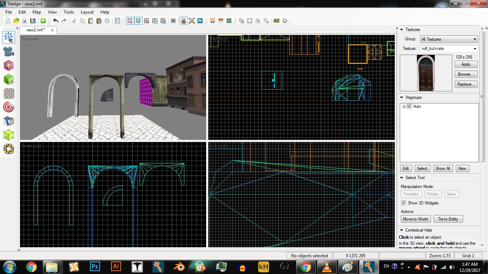488x274 pixels.
Task: Open VLC media player from taskbar
Action: 327,267
